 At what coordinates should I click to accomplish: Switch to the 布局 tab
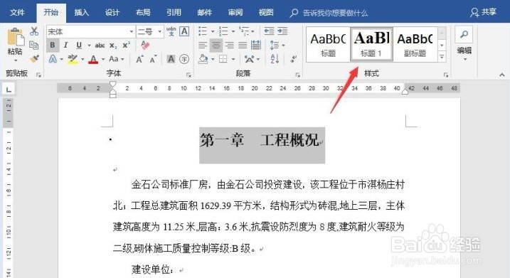point(143,12)
